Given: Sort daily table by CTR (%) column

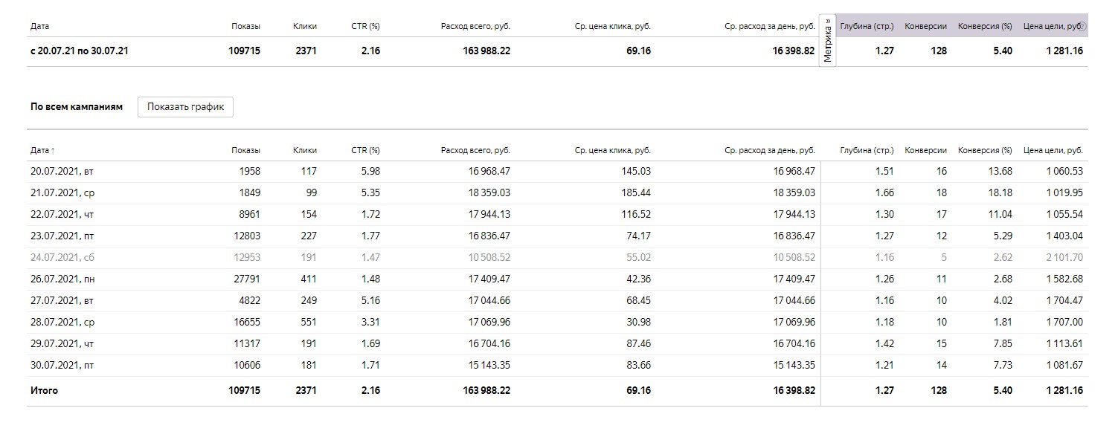Looking at the screenshot, I should pyautogui.click(x=365, y=151).
